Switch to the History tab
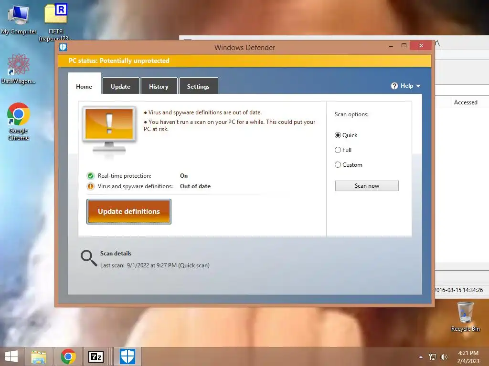Viewport: 489px width, 366px height. 159,86
